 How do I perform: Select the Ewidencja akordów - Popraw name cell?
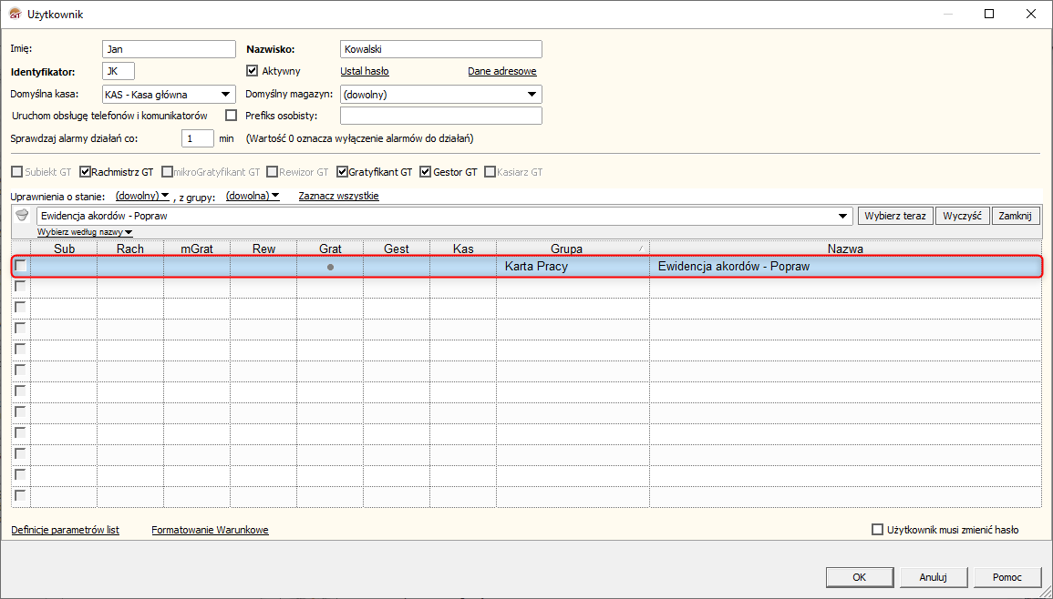pos(845,267)
